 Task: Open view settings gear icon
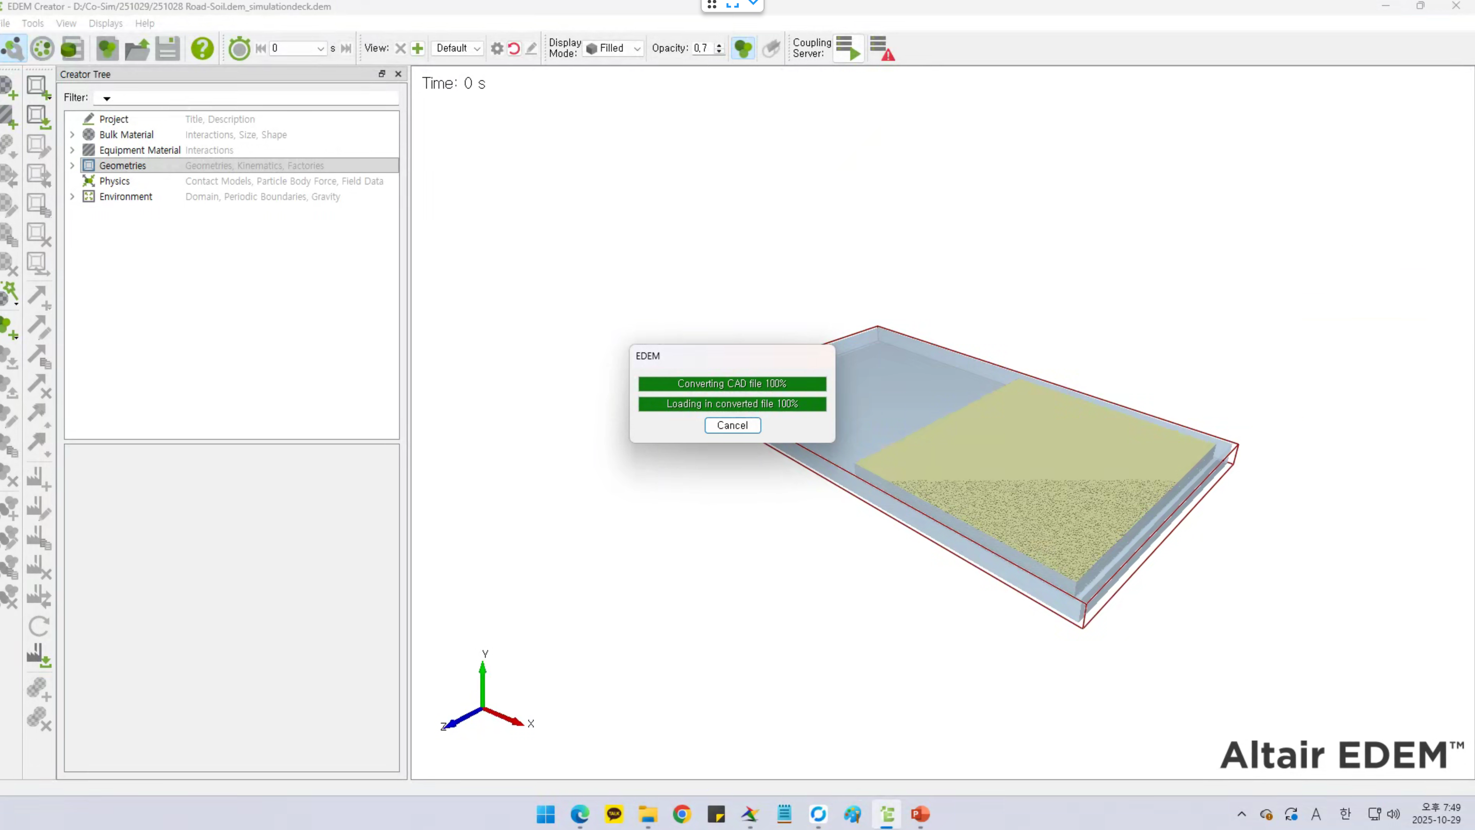(497, 48)
